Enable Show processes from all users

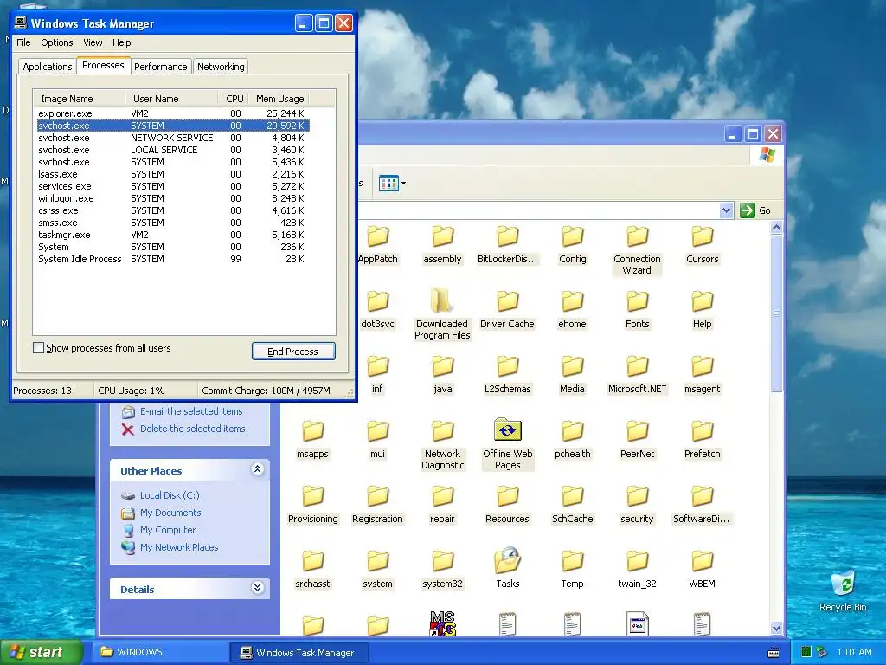38,348
